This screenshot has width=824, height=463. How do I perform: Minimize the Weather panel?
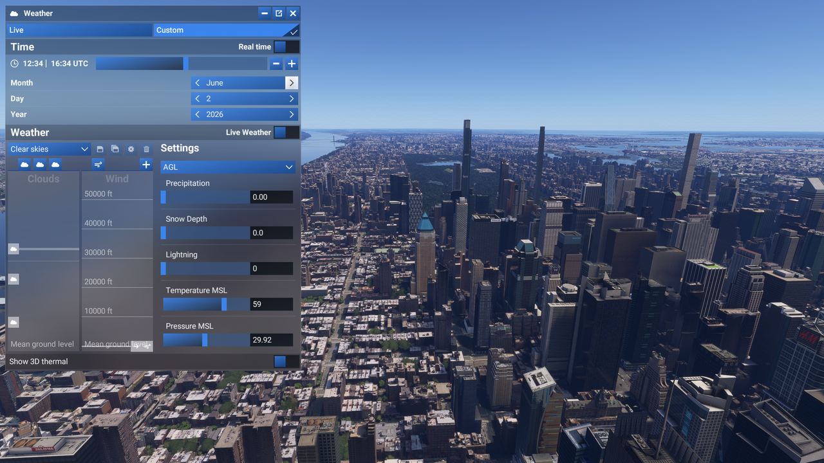tap(265, 14)
